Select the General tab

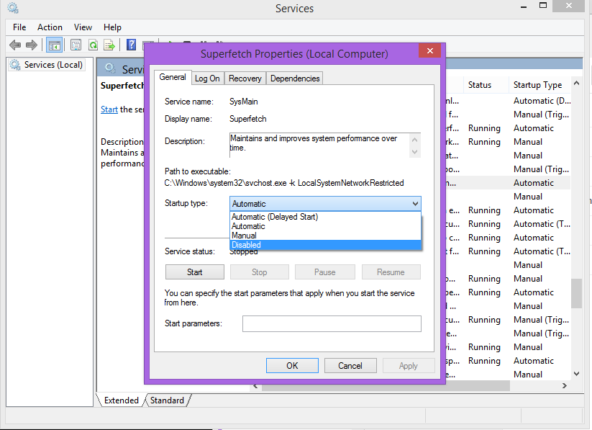pos(173,77)
